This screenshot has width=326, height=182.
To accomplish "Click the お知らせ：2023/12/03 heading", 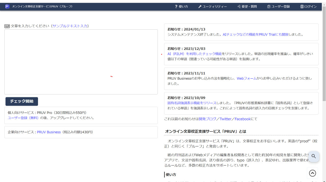I will coord(186,49).
